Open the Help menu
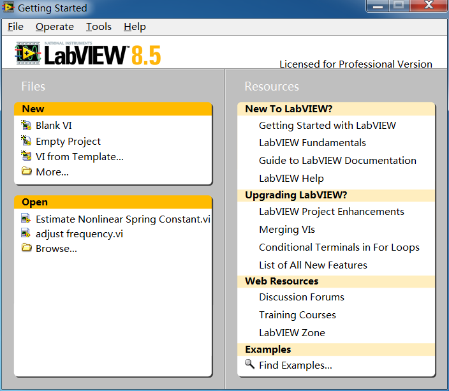 tap(135, 27)
